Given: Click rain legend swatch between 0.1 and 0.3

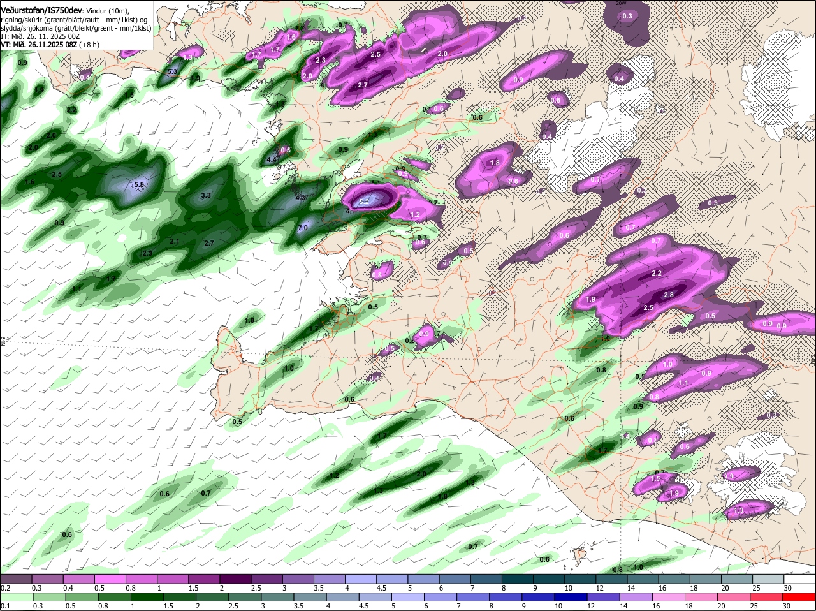Looking at the screenshot, I should click(16, 596).
